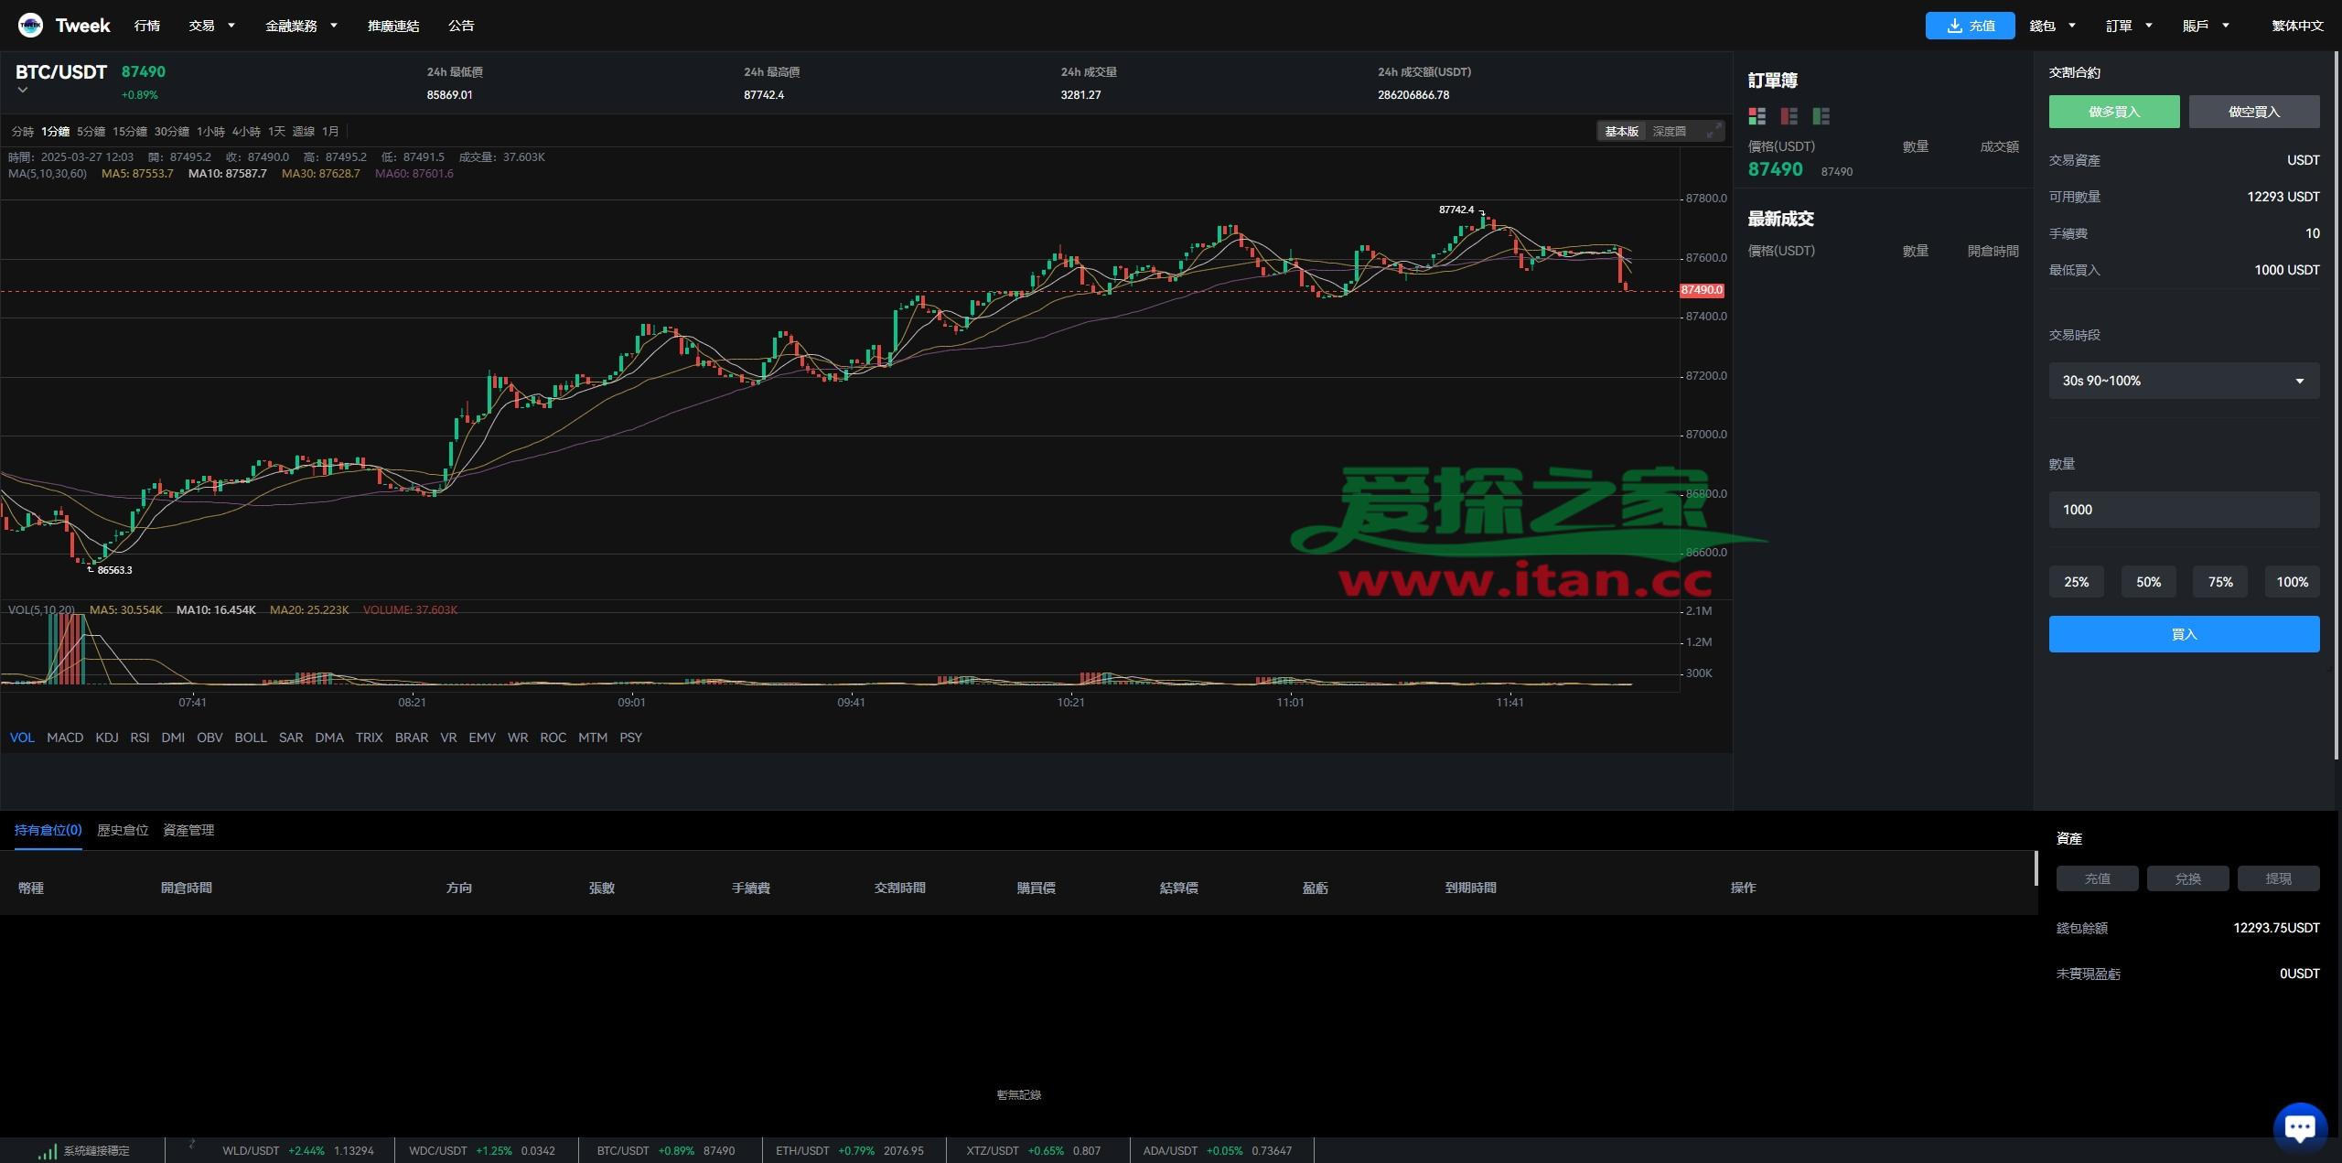Select 做空買入 short position toggle
2342x1163 pixels.
pos(2253,112)
